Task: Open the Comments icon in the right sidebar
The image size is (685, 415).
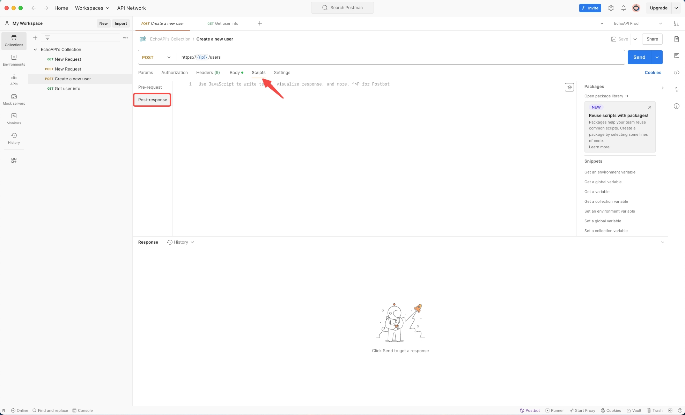Action: pos(677,56)
